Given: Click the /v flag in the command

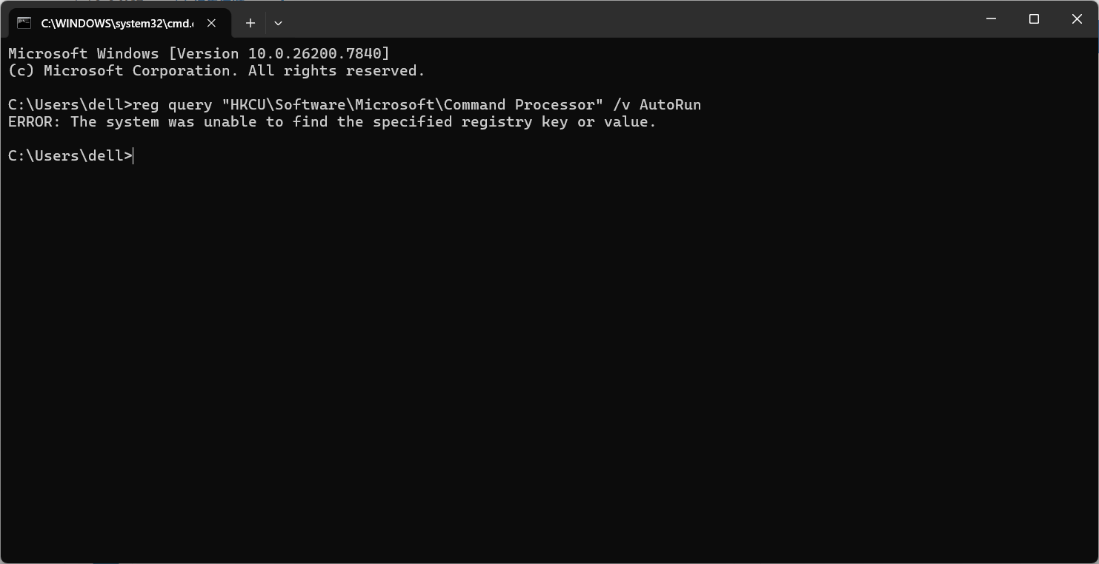Looking at the screenshot, I should (x=621, y=105).
